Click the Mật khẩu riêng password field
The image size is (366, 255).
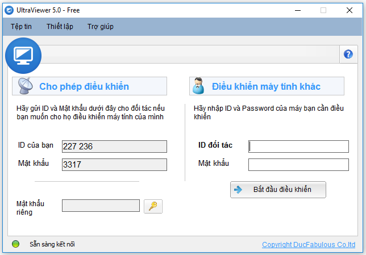pyautogui.click(x=101, y=206)
